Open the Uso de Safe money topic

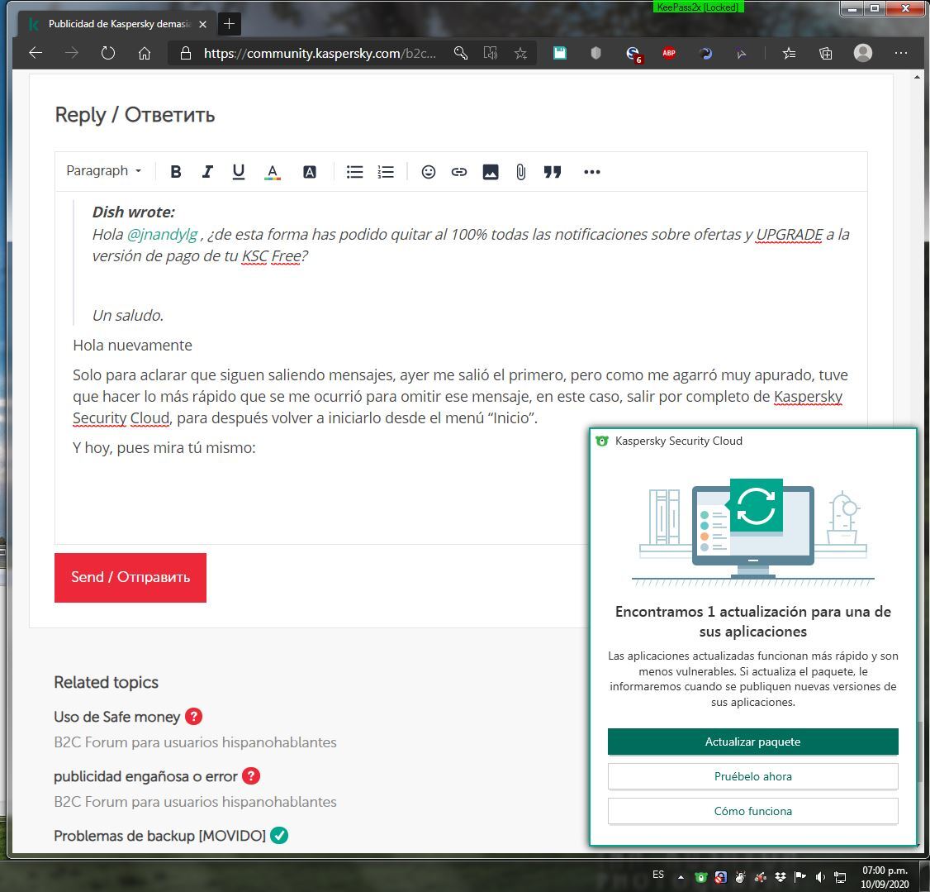pos(116,717)
